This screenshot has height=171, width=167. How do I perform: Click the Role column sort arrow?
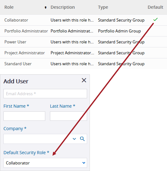pyautogui.click(x=46, y=7)
